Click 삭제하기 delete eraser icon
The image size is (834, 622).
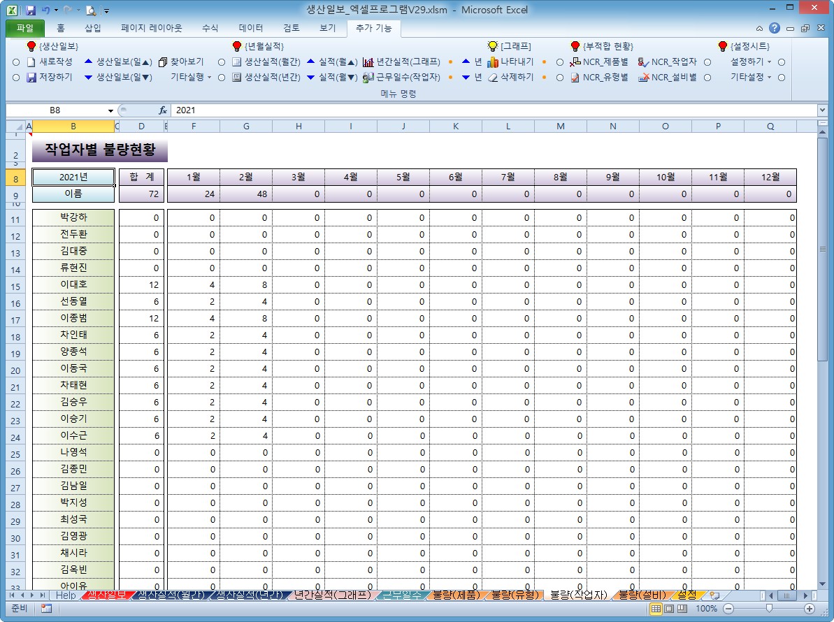493,78
